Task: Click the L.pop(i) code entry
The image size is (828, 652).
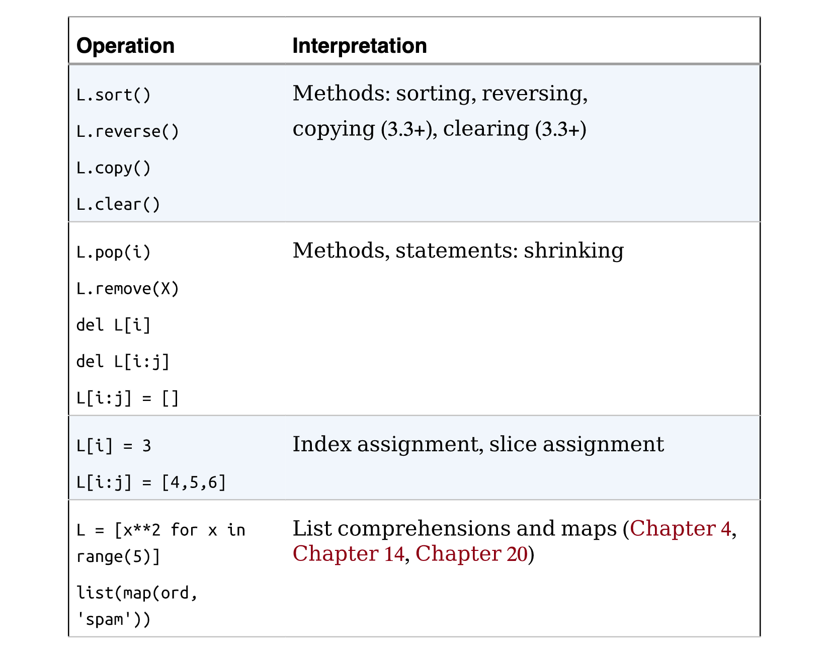Action: [x=114, y=252]
